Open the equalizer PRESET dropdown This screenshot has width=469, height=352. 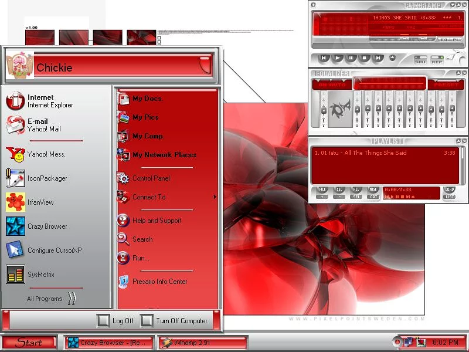446,84
